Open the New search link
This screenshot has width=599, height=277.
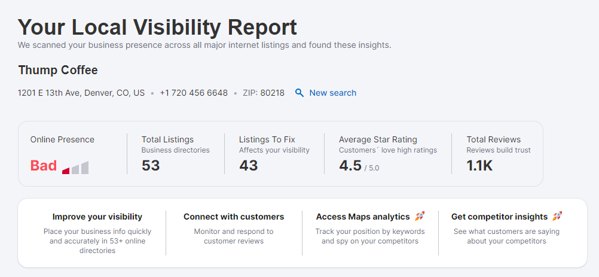click(x=332, y=93)
